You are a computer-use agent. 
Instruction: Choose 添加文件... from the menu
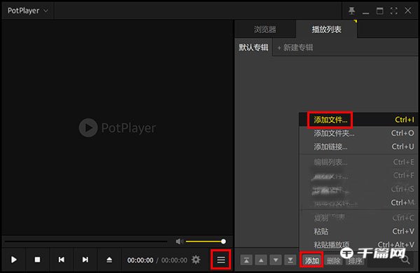point(358,120)
